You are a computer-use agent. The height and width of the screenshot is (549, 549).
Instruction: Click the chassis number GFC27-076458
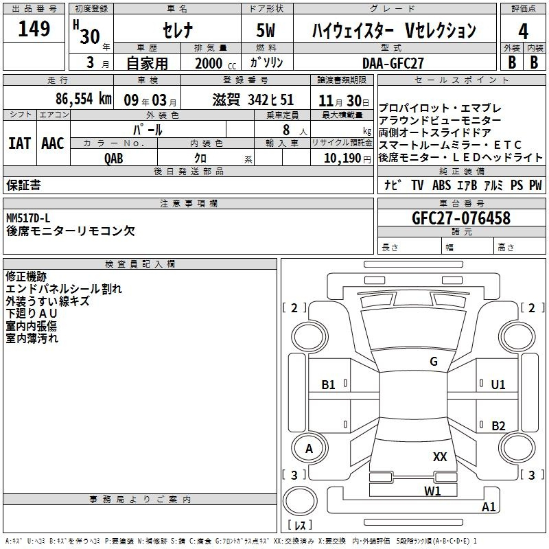(x=461, y=218)
